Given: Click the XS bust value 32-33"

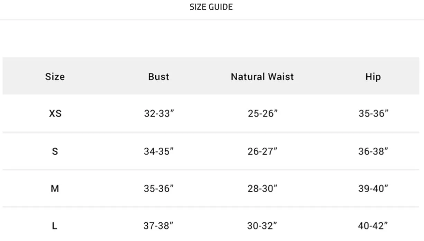Looking at the screenshot, I should tap(159, 113).
